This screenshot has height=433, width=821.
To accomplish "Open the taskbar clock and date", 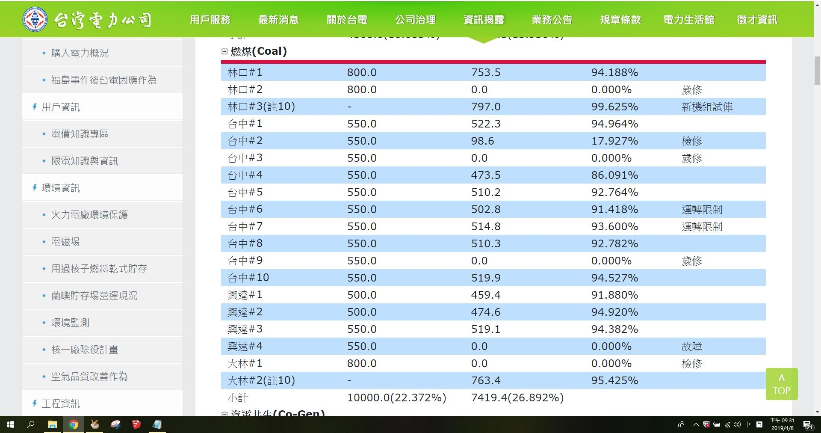I will [782, 424].
